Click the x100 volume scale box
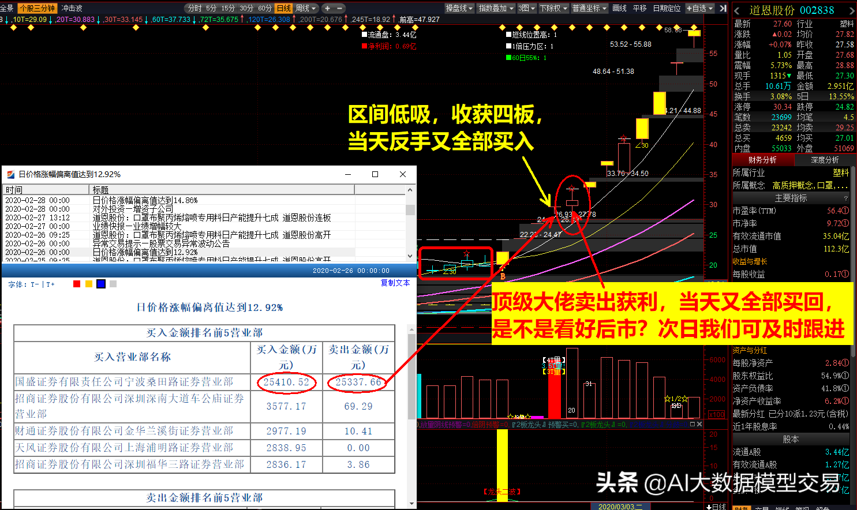857x510 pixels. [x=717, y=414]
